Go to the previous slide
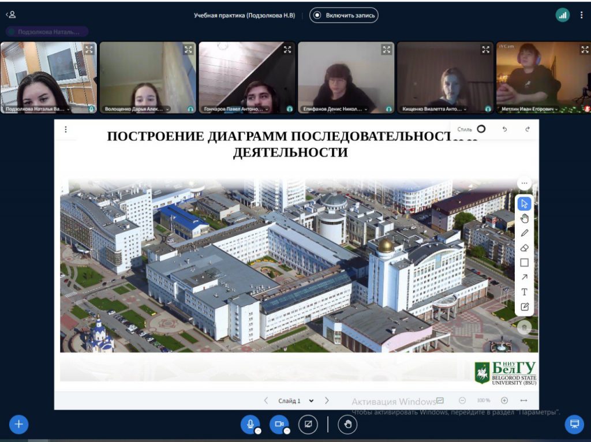 click(265, 400)
